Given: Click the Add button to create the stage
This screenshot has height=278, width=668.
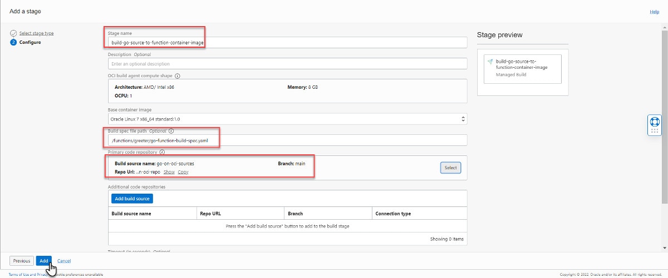Looking at the screenshot, I should pyautogui.click(x=43, y=261).
